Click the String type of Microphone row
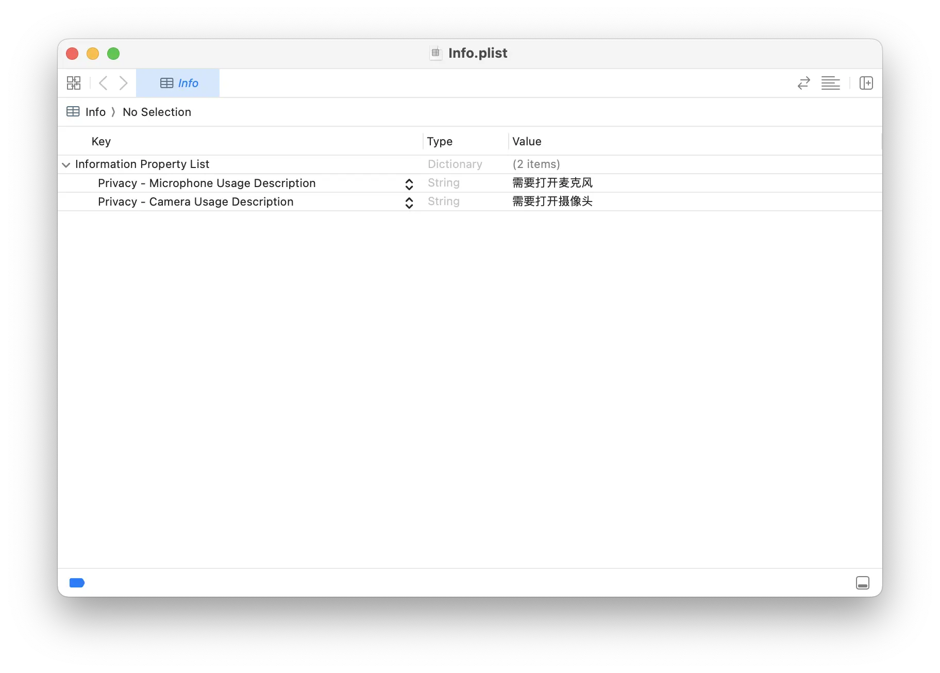Viewport: 940px width, 673px height. coord(444,183)
